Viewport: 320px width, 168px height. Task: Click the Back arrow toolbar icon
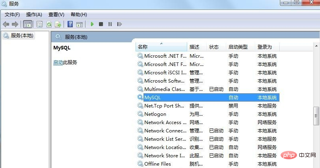pos(6,25)
